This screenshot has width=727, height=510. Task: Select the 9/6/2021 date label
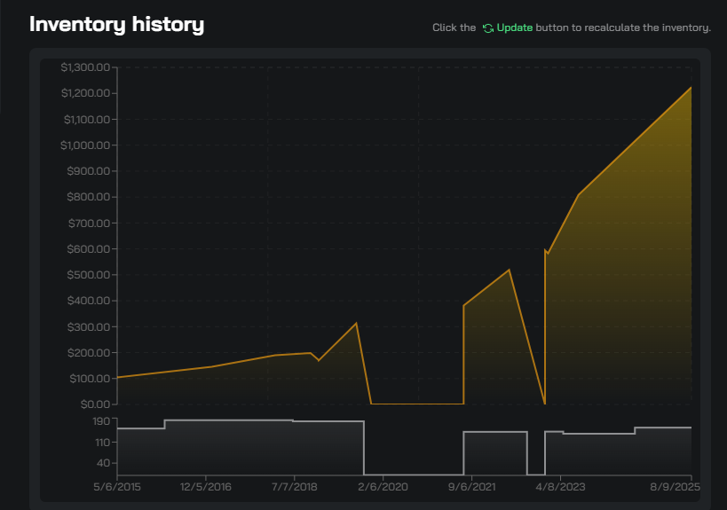coord(472,487)
